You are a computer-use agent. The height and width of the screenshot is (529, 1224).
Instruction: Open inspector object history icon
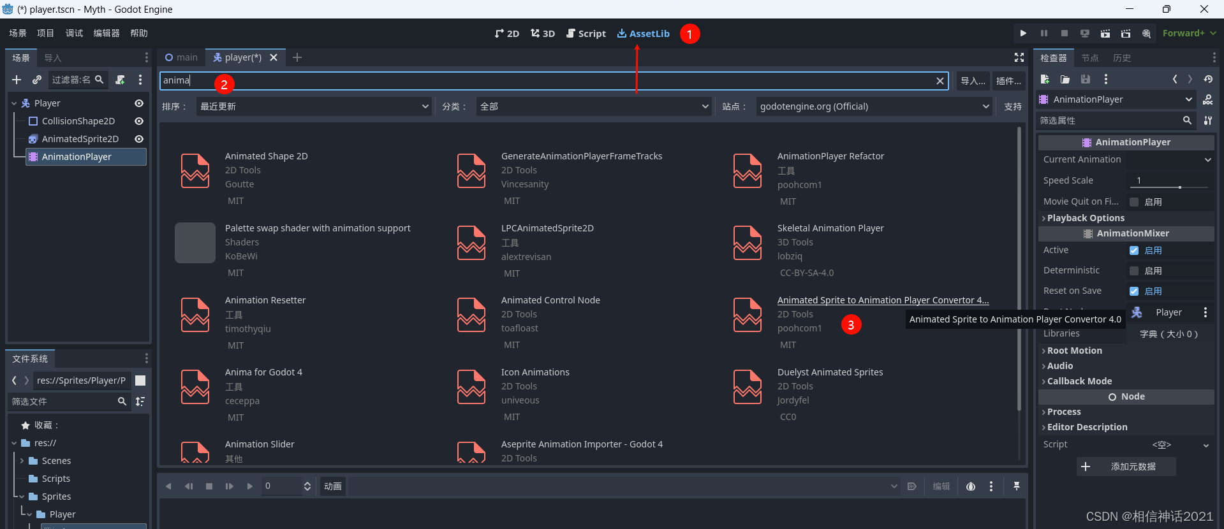[1208, 79]
